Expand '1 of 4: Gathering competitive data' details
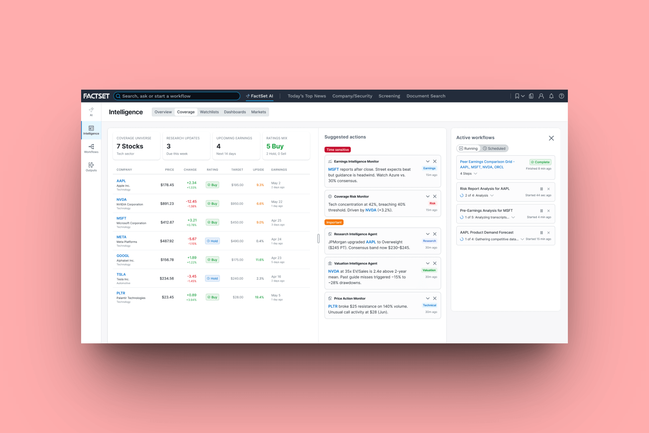 522,239
